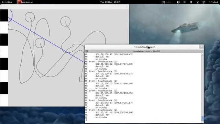Viewport: 220px width, 124px height.
Task: Click the '~/code/multitouch 90x28' terminal title strip
Action: (x=146, y=51)
